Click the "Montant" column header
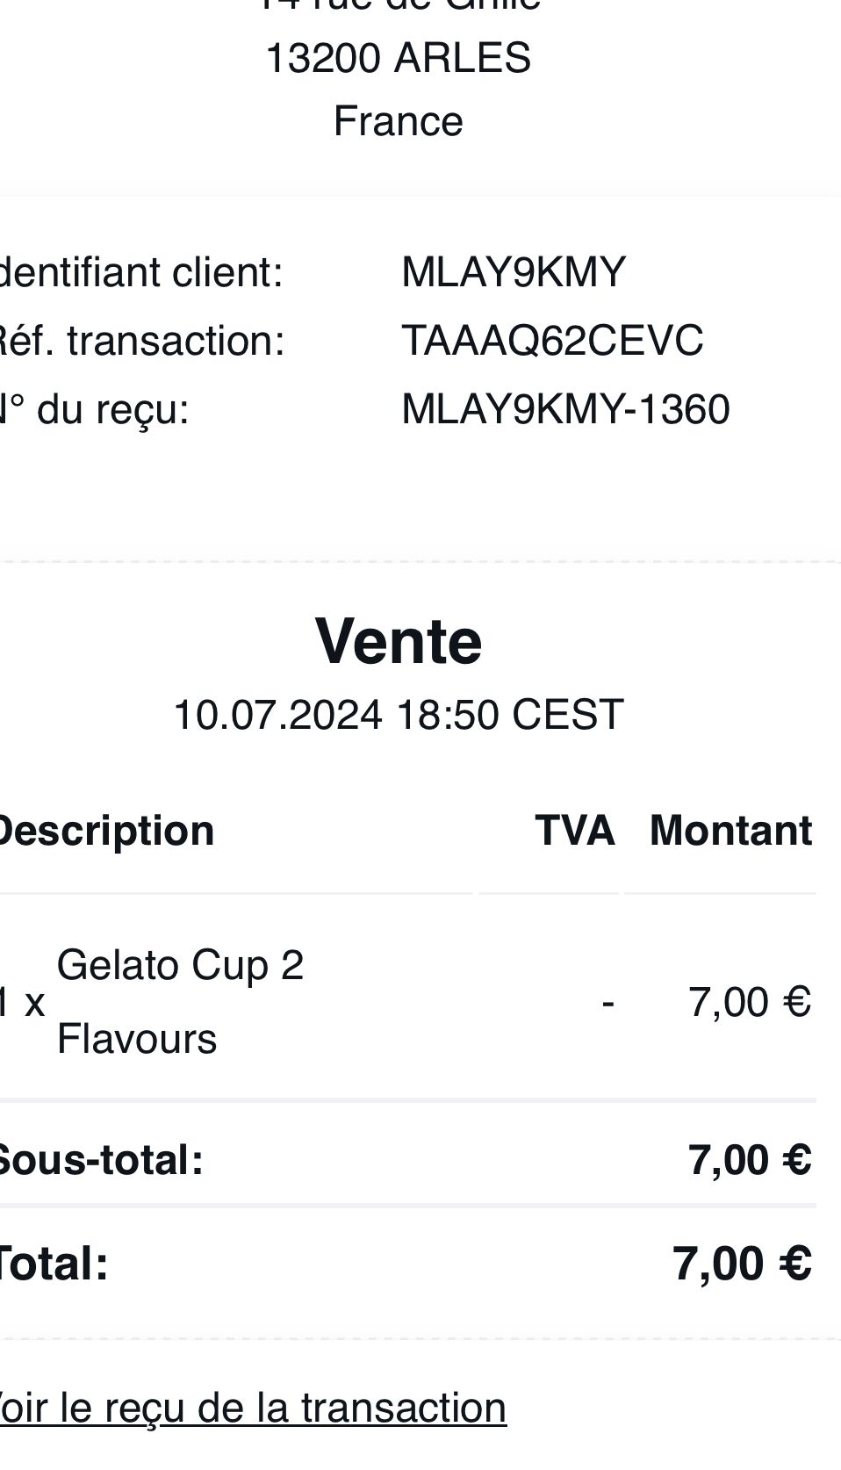The height and width of the screenshot is (1470, 841). point(730,831)
